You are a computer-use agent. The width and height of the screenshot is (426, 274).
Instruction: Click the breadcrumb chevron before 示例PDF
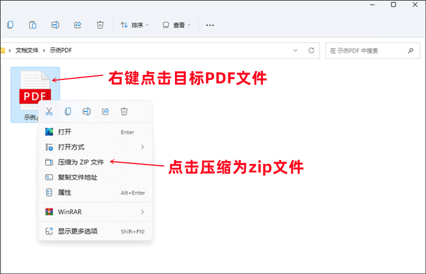pyautogui.click(x=44, y=50)
